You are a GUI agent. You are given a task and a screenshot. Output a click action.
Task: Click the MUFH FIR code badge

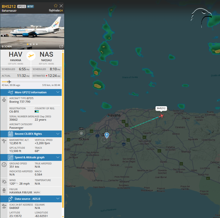[37, 192]
